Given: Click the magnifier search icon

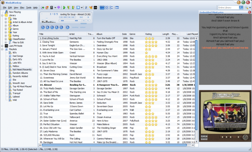Looking at the screenshot, I should pos(246,7).
